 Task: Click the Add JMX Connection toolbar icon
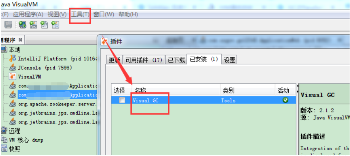click(x=33, y=25)
